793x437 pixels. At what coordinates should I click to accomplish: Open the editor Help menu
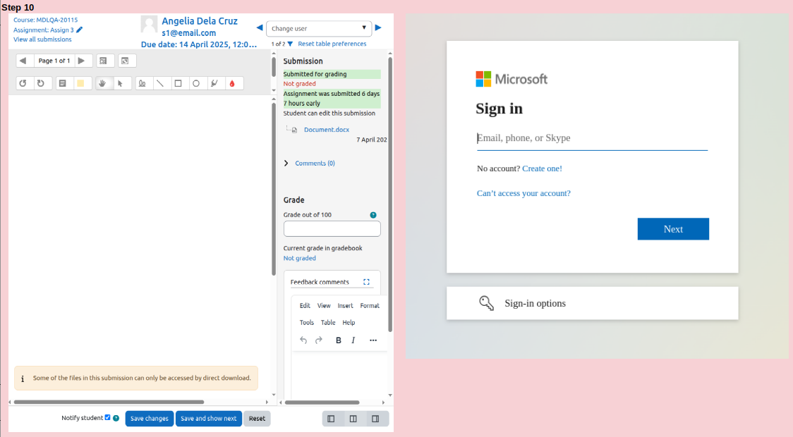[x=349, y=322]
